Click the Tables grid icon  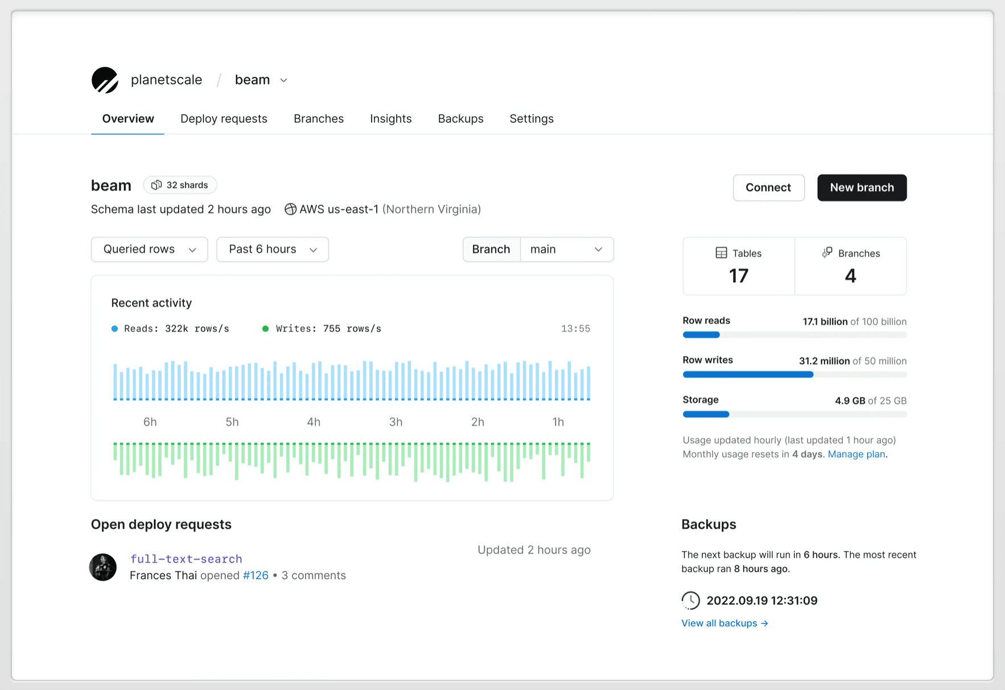click(721, 253)
